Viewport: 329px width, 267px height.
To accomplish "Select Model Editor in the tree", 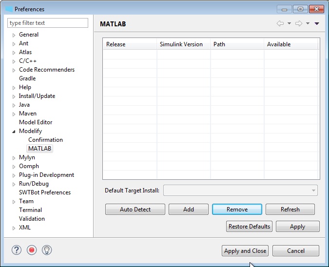I will coord(36,122).
